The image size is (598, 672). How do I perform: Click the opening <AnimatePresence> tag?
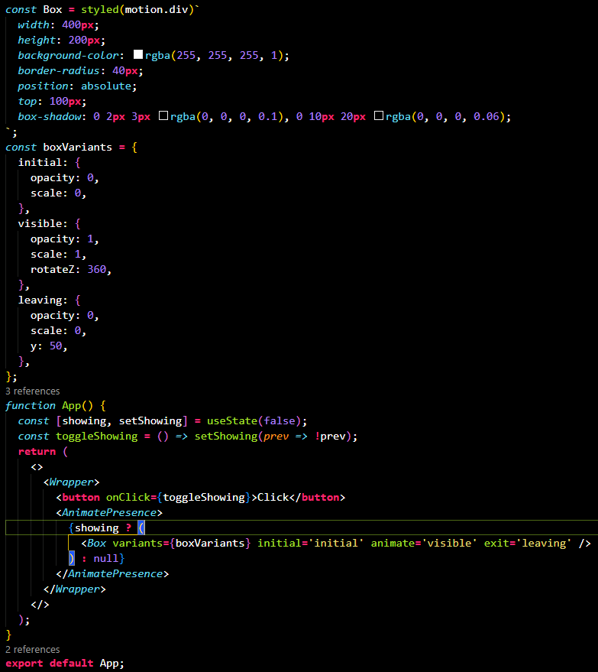109,512
